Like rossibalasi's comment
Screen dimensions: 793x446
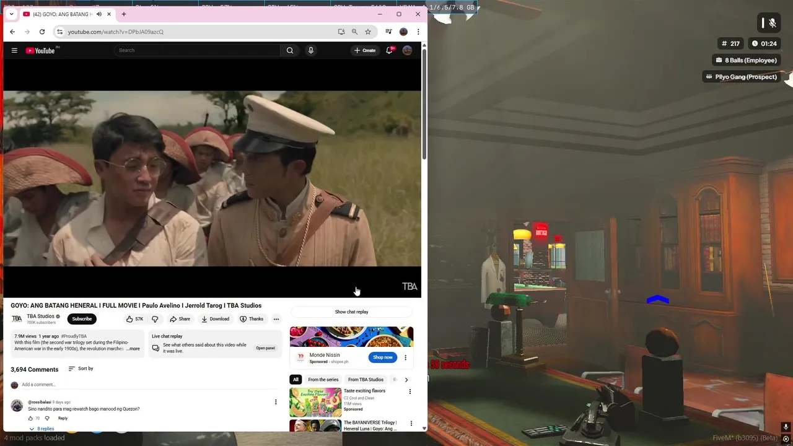coord(30,418)
